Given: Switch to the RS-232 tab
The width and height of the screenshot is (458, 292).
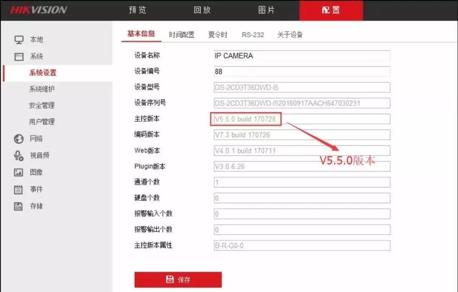Looking at the screenshot, I should click(x=253, y=35).
